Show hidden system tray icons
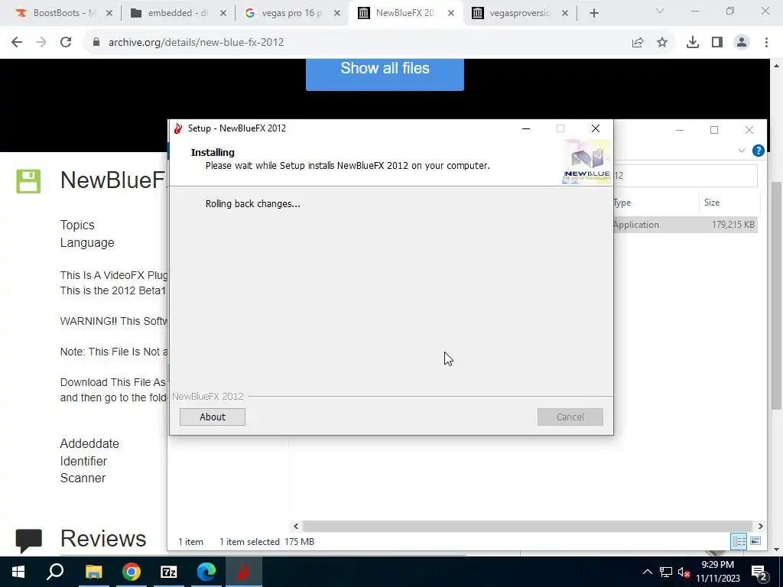 (x=647, y=572)
